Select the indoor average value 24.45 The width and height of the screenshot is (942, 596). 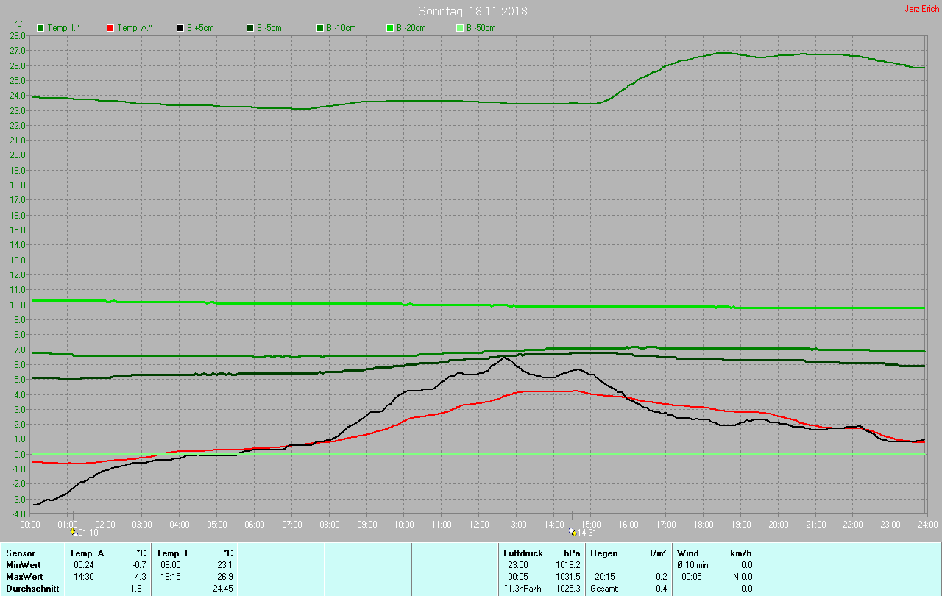click(222, 588)
